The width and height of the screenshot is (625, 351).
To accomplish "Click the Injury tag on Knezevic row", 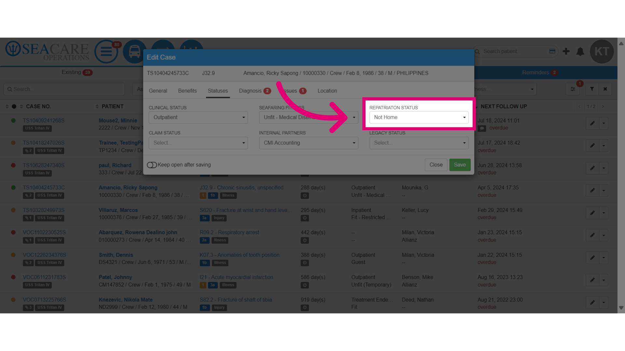I will [x=219, y=307].
